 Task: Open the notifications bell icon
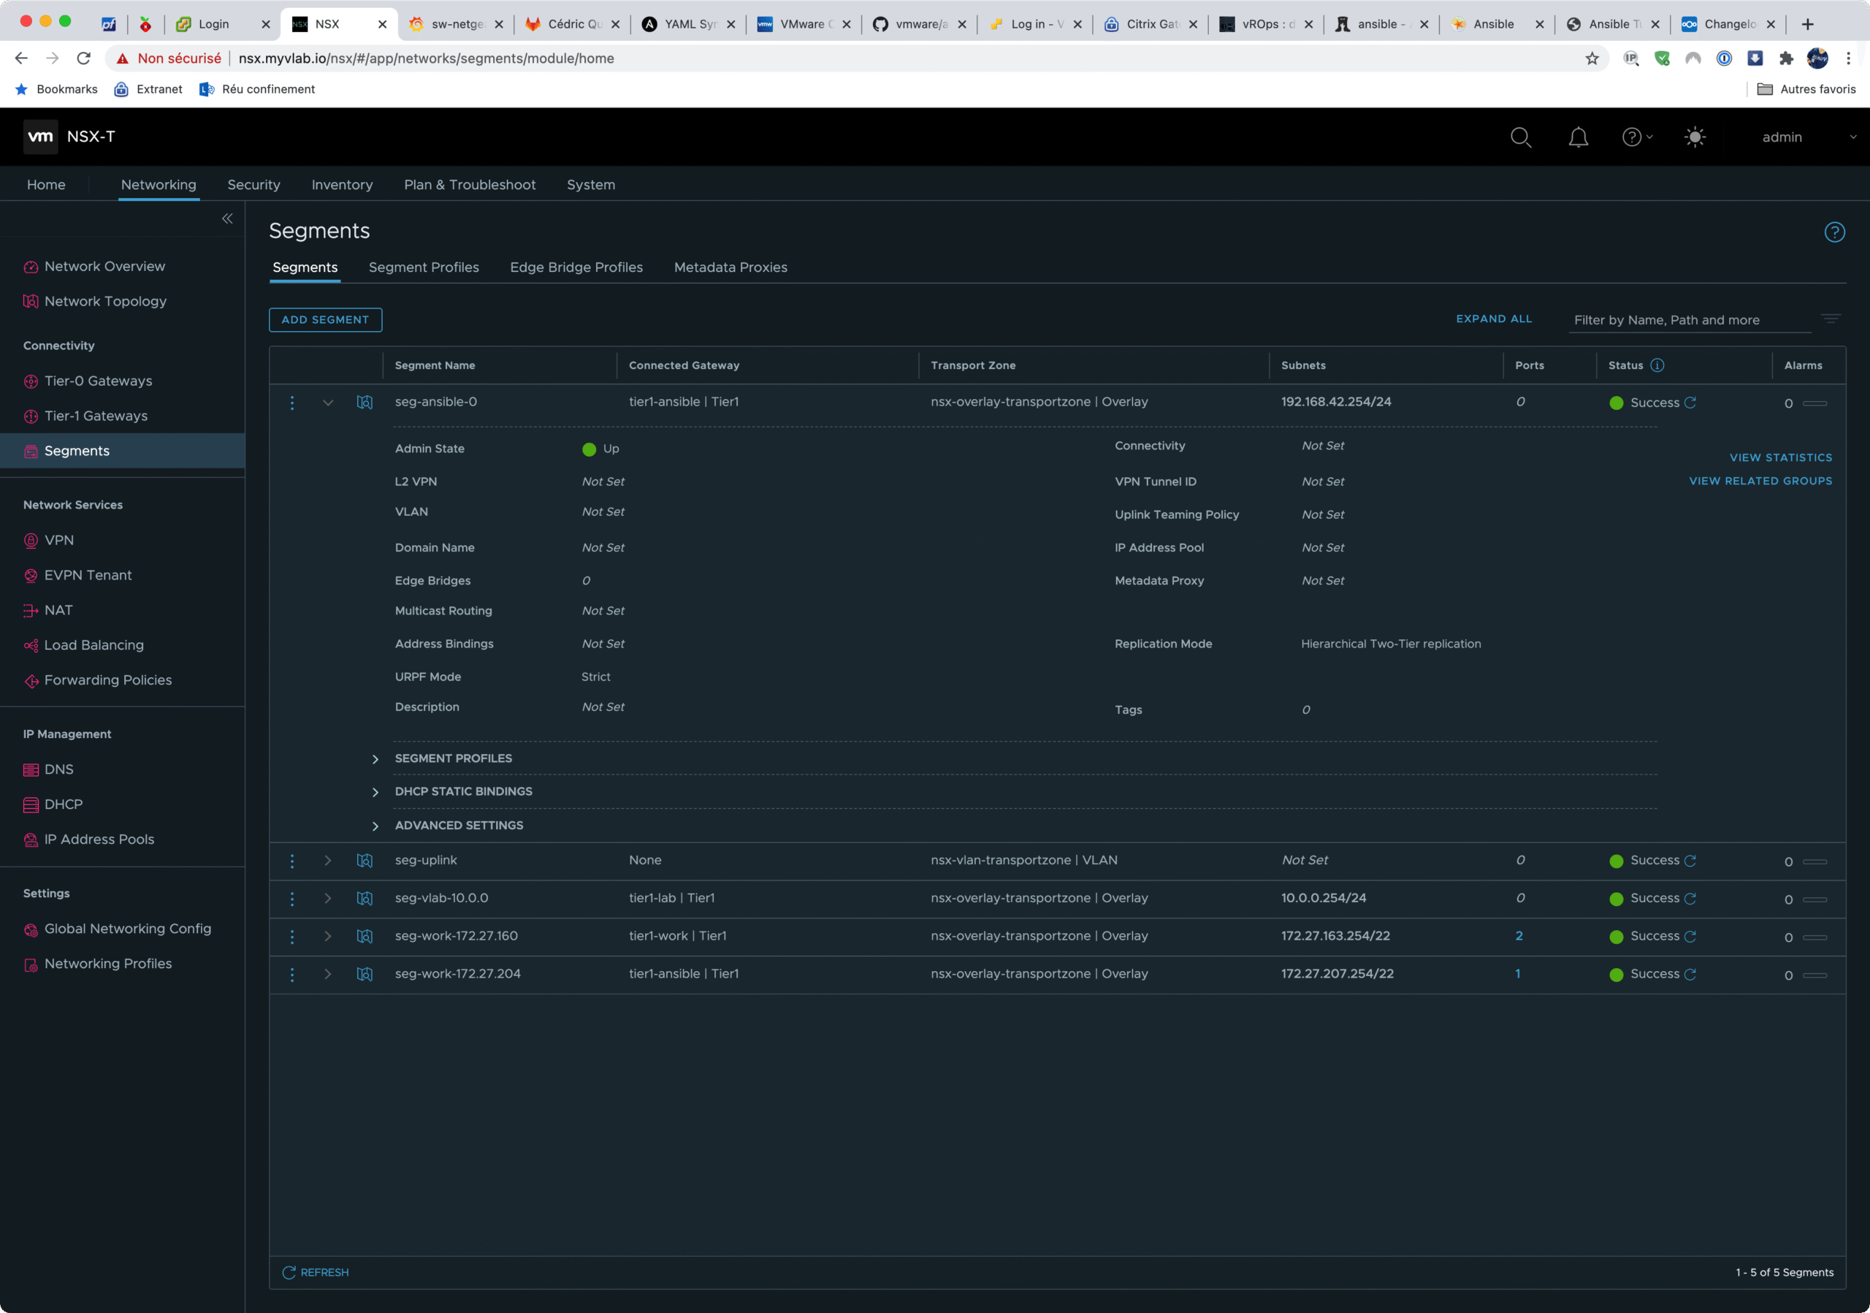(x=1578, y=137)
